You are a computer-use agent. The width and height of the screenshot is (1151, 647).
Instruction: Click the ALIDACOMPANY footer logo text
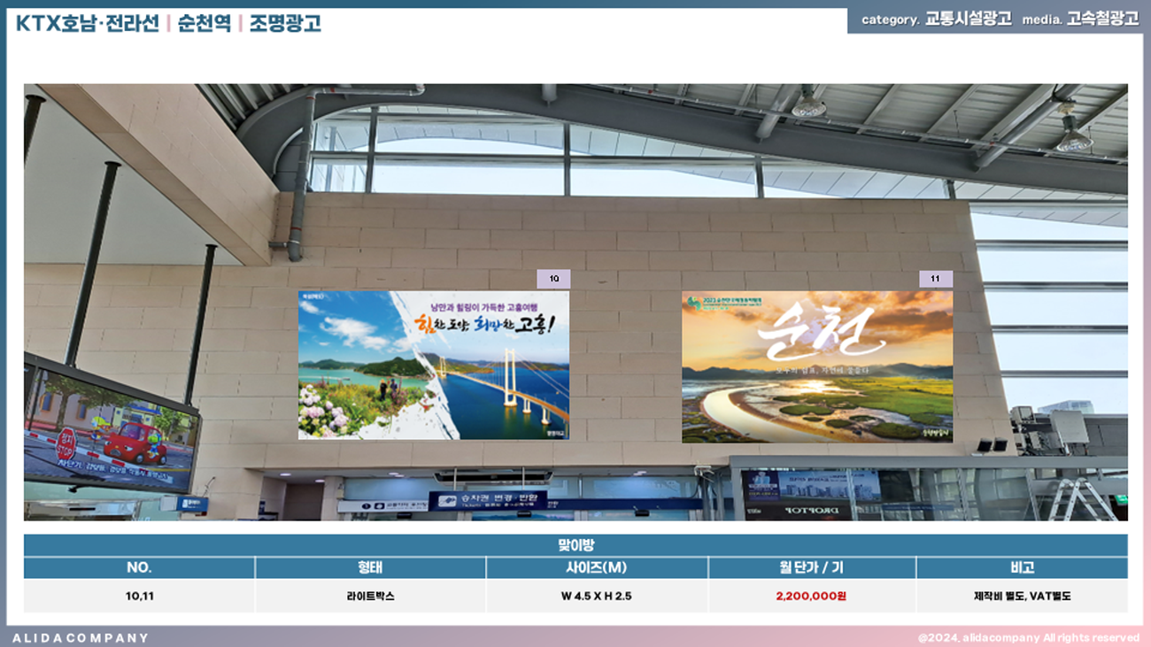pos(81,637)
